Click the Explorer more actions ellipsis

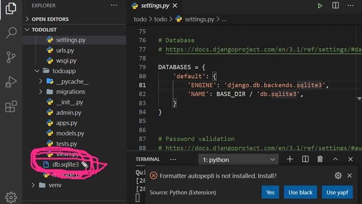(114, 5)
